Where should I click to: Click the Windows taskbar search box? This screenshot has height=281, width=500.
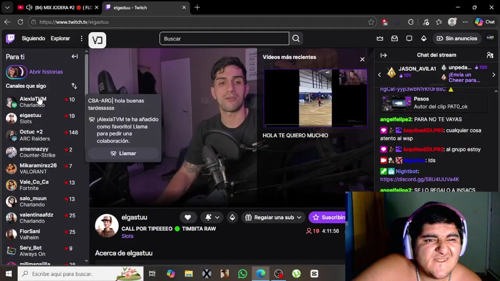80,274
